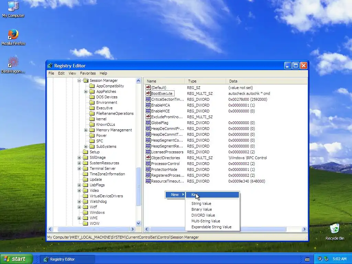
Task: Click Registry Editor taskbar button
Action: pos(67,259)
